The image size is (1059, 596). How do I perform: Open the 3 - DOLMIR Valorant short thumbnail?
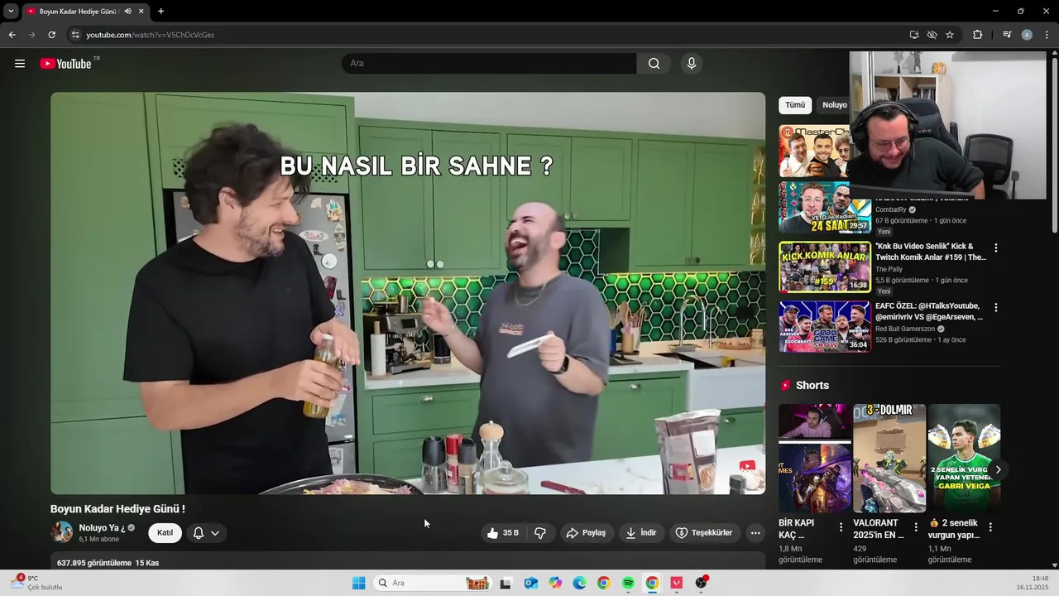point(889,459)
